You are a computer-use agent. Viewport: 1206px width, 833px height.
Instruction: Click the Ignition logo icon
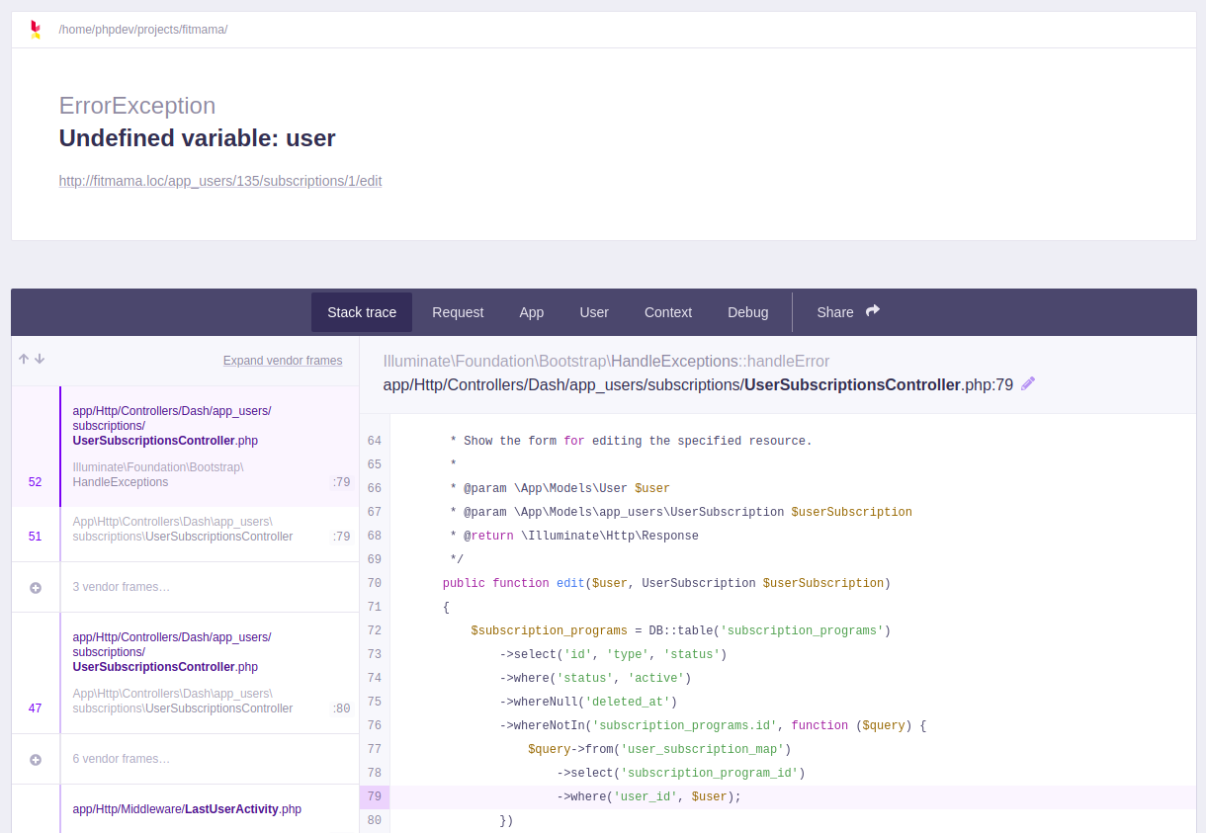[x=36, y=30]
